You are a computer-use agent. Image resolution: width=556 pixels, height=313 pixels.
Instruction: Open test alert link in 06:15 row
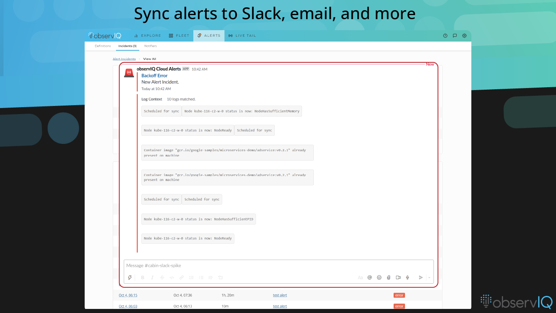click(x=280, y=295)
